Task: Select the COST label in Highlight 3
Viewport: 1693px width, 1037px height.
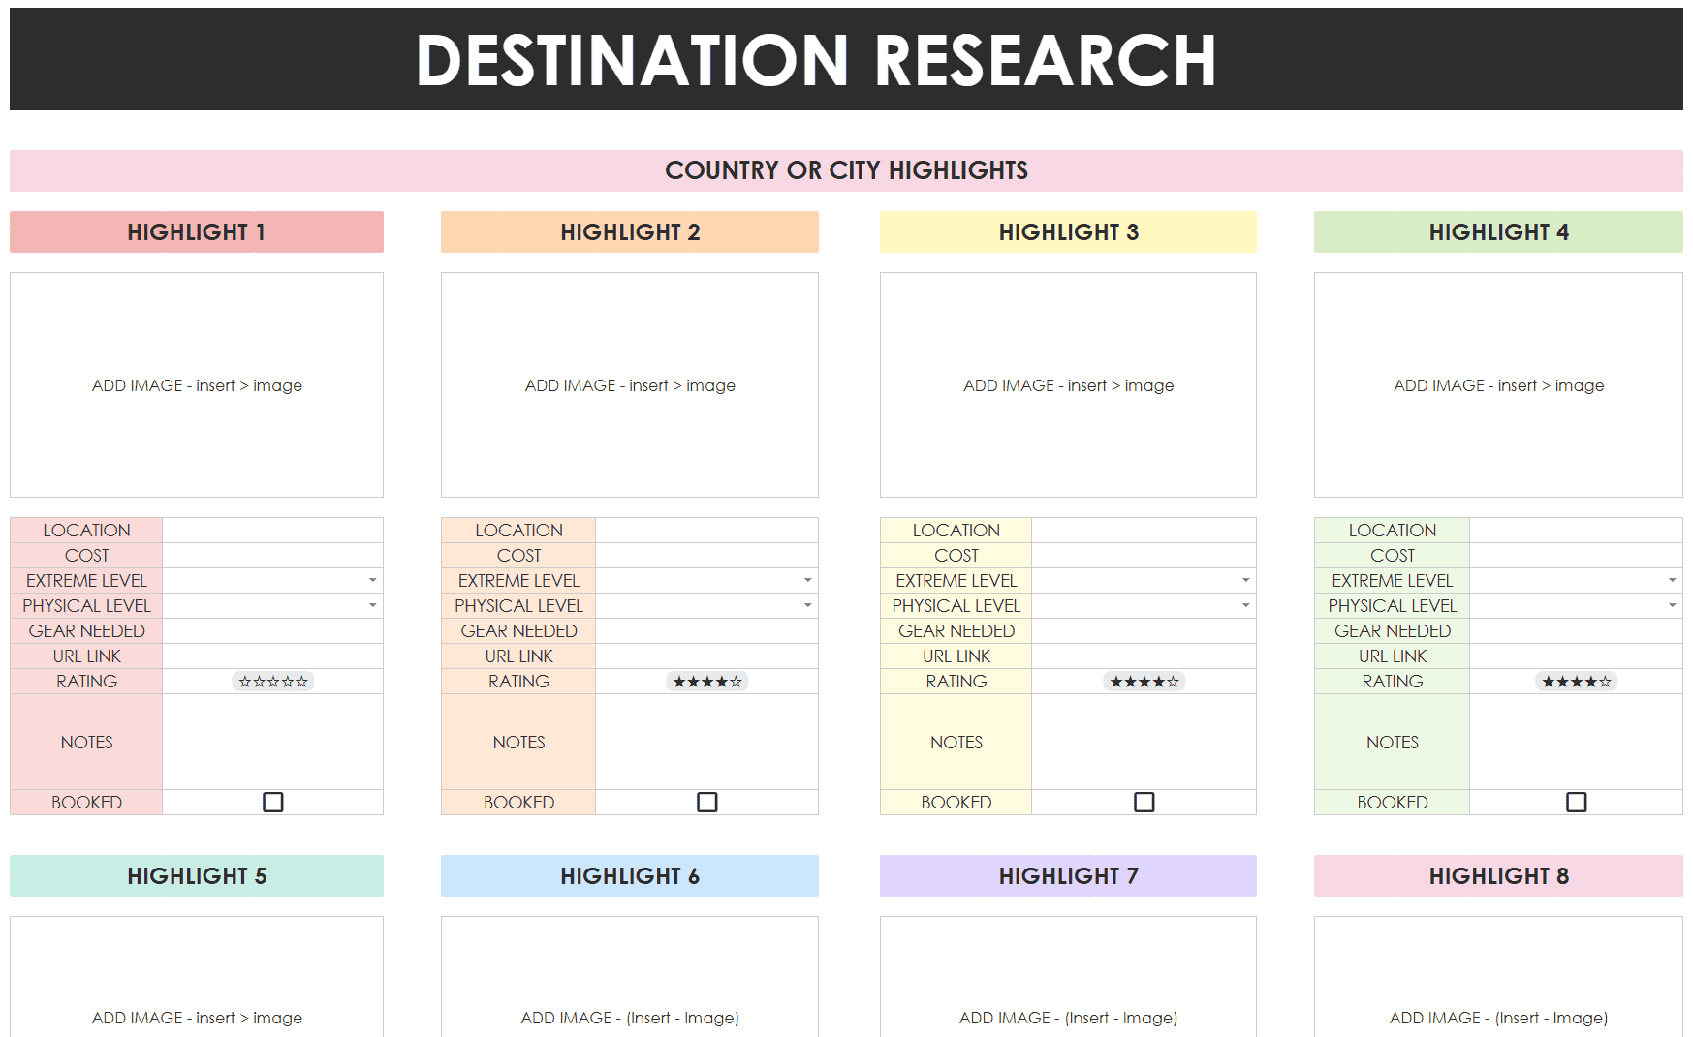Action: (x=956, y=555)
